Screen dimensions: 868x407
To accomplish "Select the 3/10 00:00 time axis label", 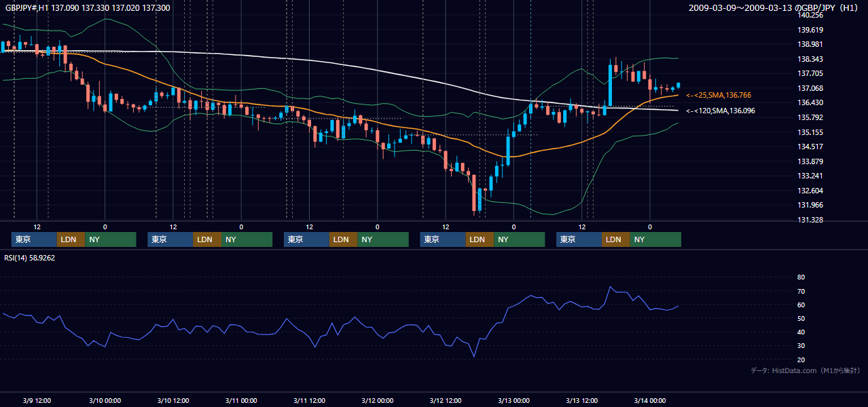I will click(x=105, y=400).
